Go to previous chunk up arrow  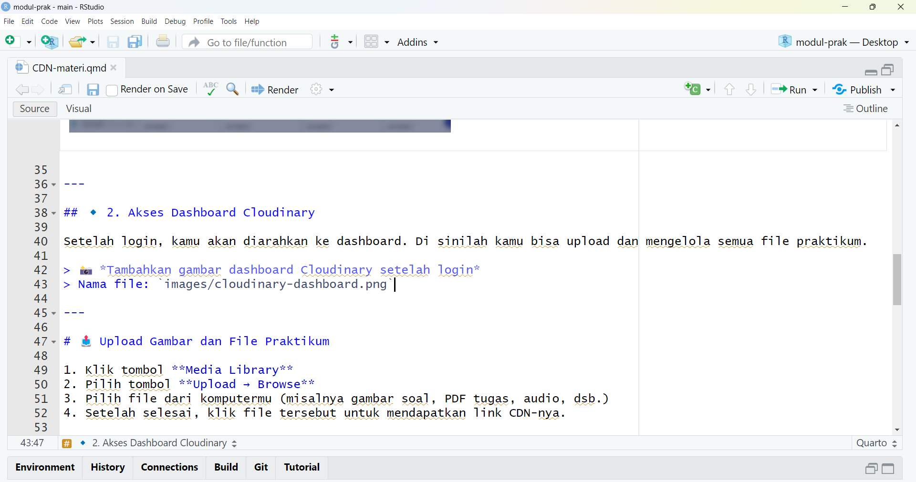pos(729,89)
